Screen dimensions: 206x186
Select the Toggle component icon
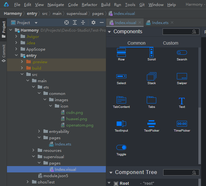coord(121,147)
